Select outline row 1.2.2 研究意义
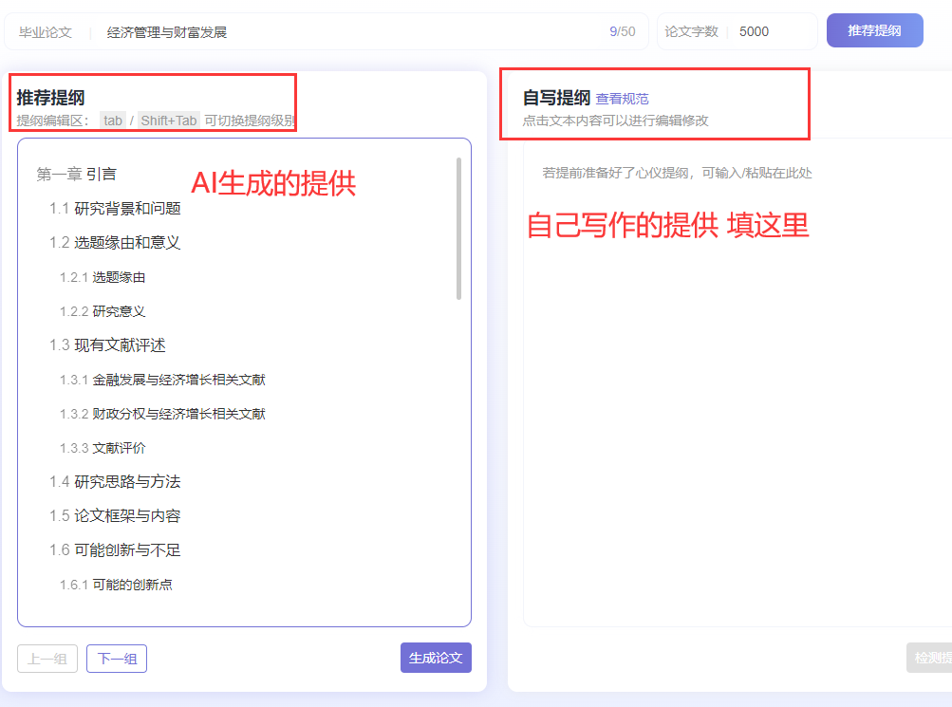This screenshot has width=952, height=707. point(103,311)
